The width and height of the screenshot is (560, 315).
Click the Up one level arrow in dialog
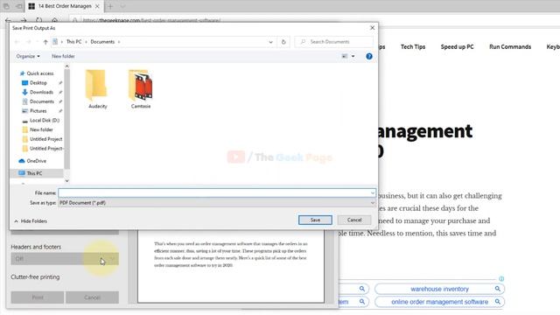pyautogui.click(x=45, y=42)
